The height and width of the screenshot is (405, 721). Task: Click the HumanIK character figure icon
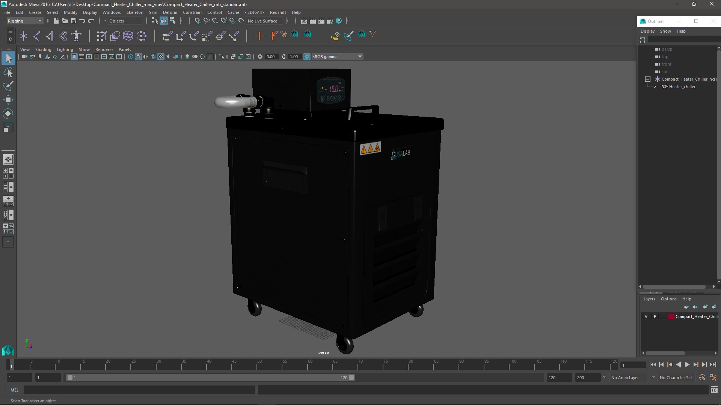pyautogui.click(x=76, y=36)
